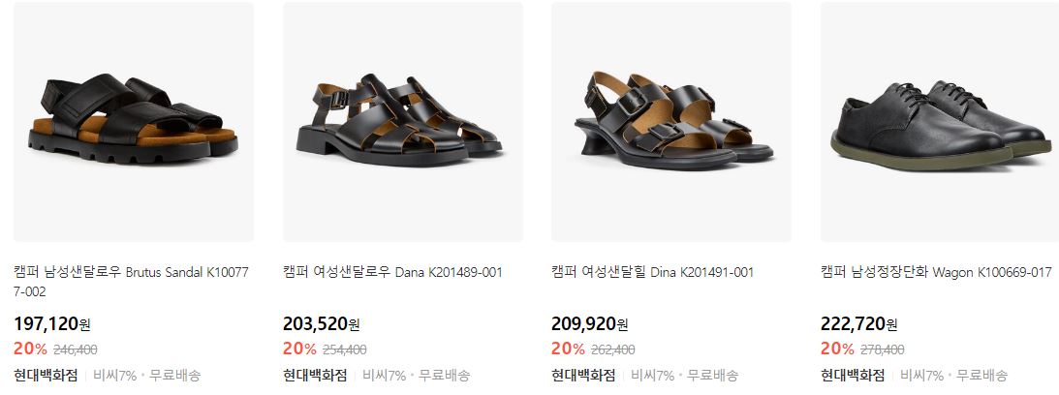Open the Dina heeled sandal image

click(x=671, y=122)
